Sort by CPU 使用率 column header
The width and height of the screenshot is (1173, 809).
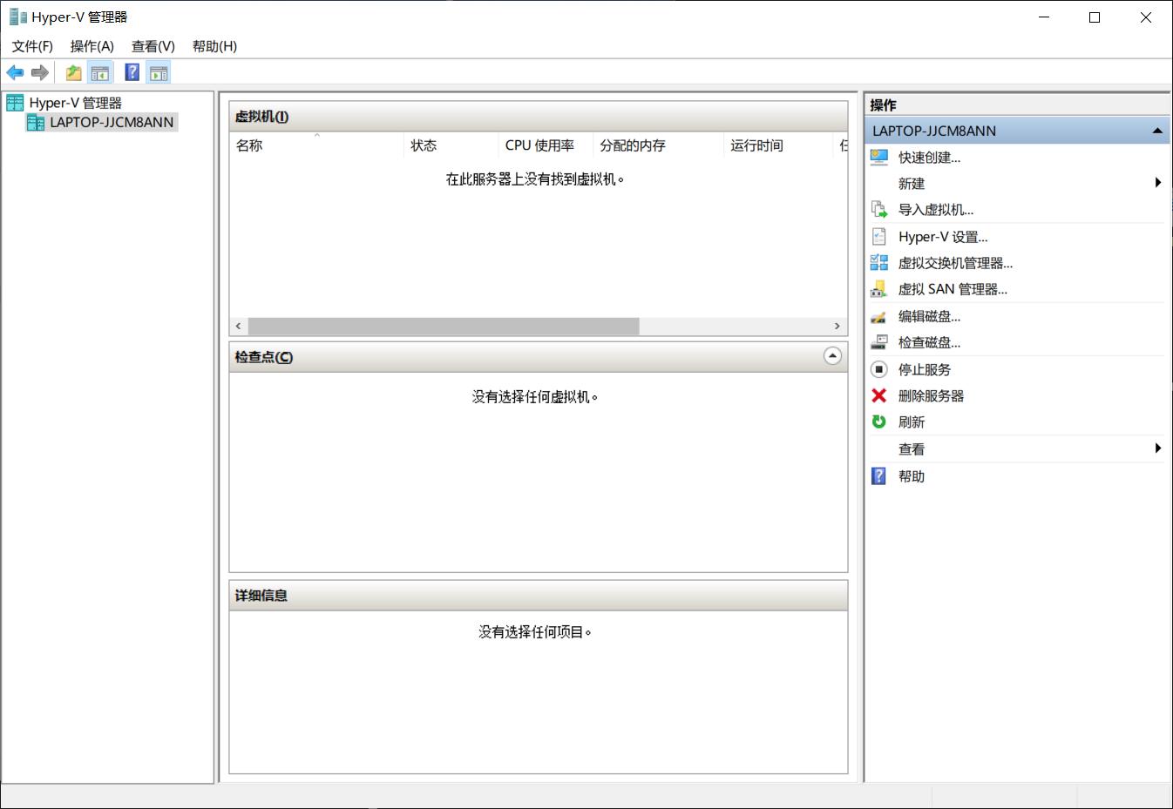point(546,145)
